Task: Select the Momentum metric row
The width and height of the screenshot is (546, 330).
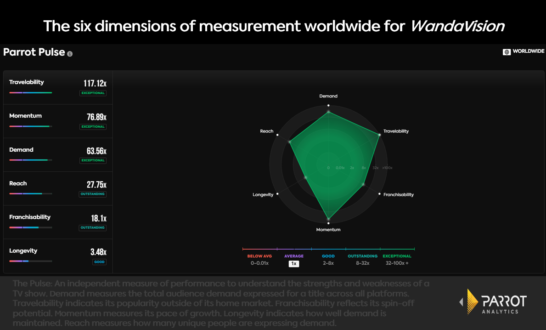Action: (x=58, y=121)
